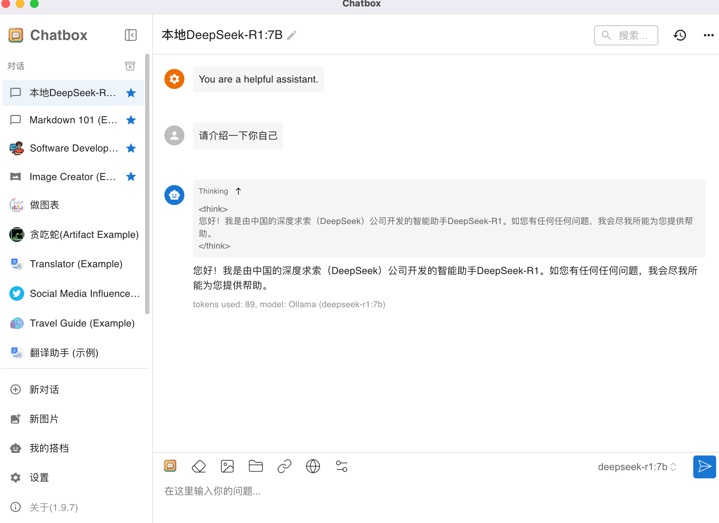Click the attach image icon

click(227, 466)
